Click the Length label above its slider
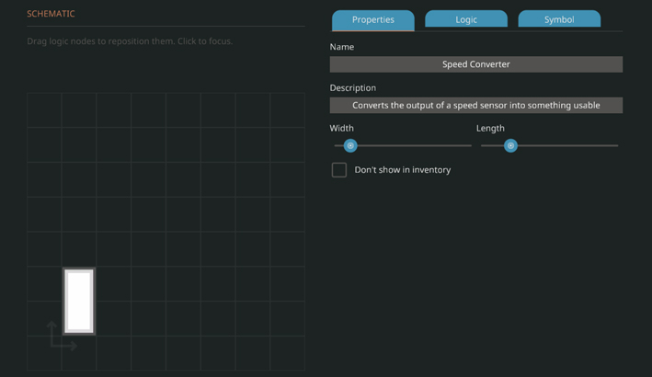Viewport: 652px width, 377px height. (490, 128)
